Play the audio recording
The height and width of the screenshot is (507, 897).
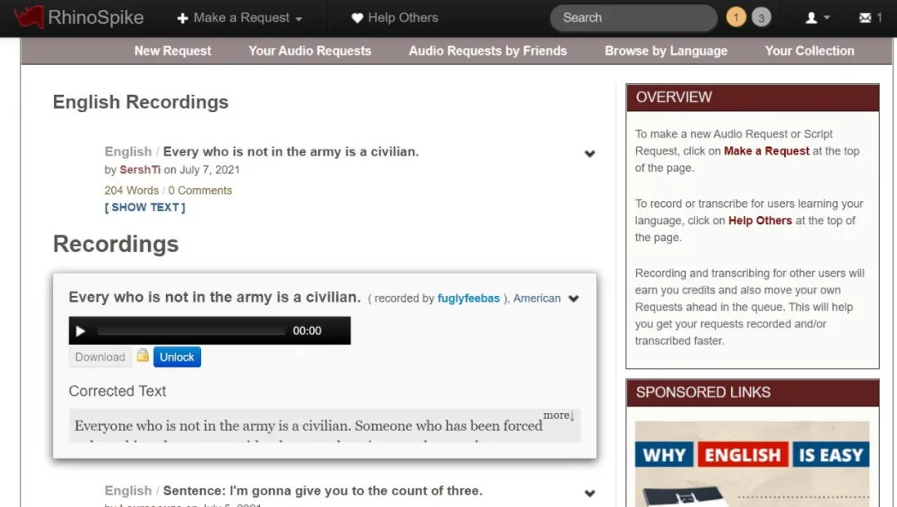coord(81,332)
